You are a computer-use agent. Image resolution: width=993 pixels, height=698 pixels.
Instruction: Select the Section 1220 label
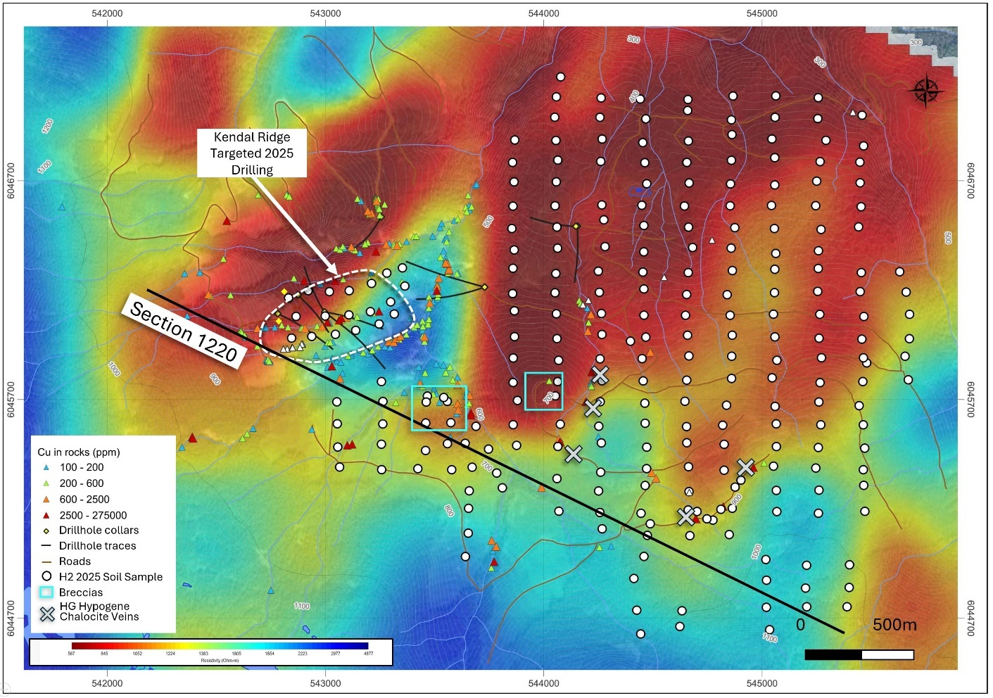184,331
